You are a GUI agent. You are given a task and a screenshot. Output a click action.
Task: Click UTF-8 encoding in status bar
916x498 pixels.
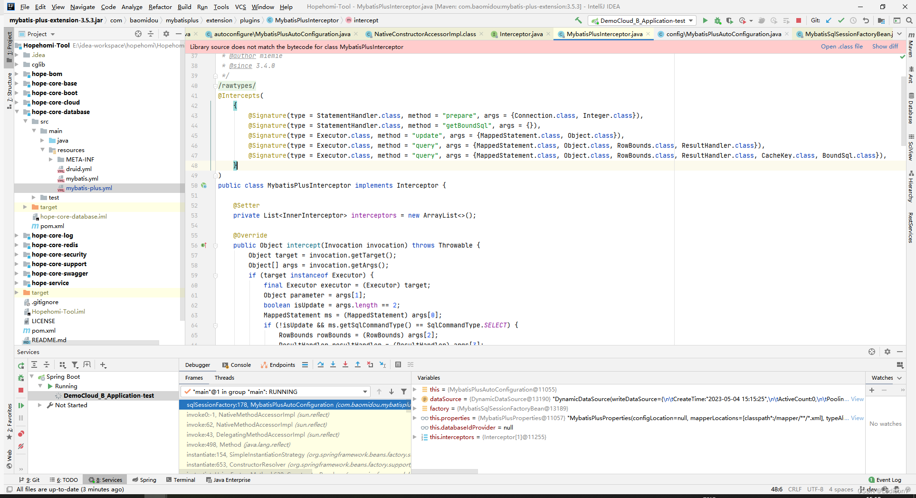[x=815, y=489]
